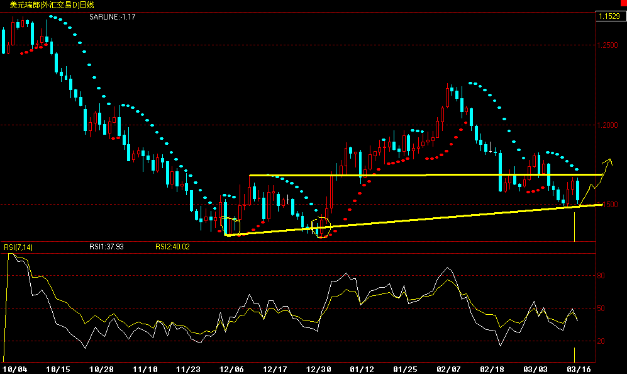Click the 02/07 date label

pyautogui.click(x=448, y=369)
